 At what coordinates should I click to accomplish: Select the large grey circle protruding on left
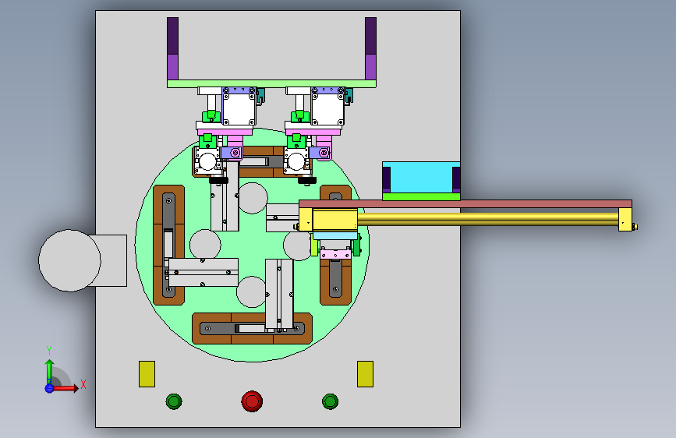pyautogui.click(x=70, y=260)
